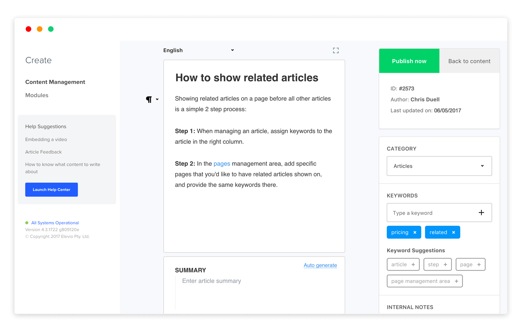Viewport: 522px width, 332px height.
Task: Remove the 'related' keyword tag
Action: click(454, 232)
